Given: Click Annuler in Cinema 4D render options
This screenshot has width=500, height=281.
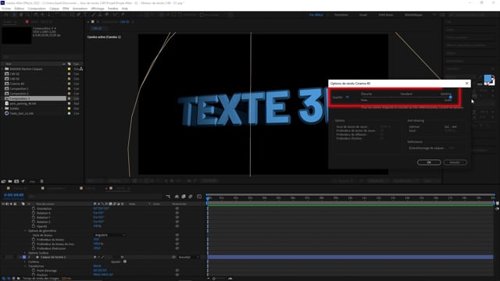Looking at the screenshot, I should [x=455, y=162].
